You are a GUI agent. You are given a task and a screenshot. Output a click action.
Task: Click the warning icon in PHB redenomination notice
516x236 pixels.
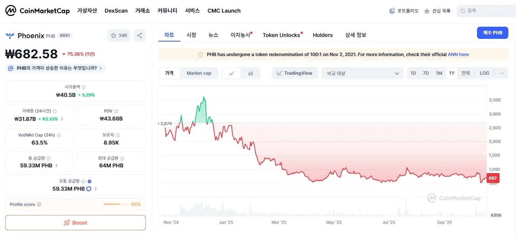201,55
